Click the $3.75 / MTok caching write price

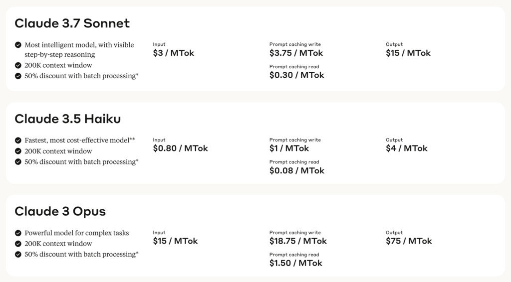coord(296,53)
